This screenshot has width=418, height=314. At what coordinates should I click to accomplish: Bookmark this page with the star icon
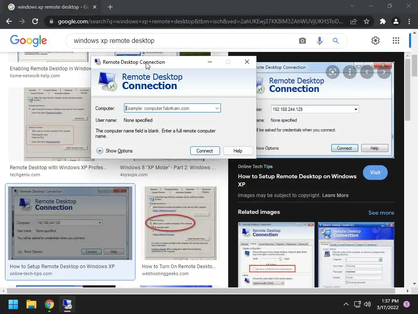(x=367, y=21)
